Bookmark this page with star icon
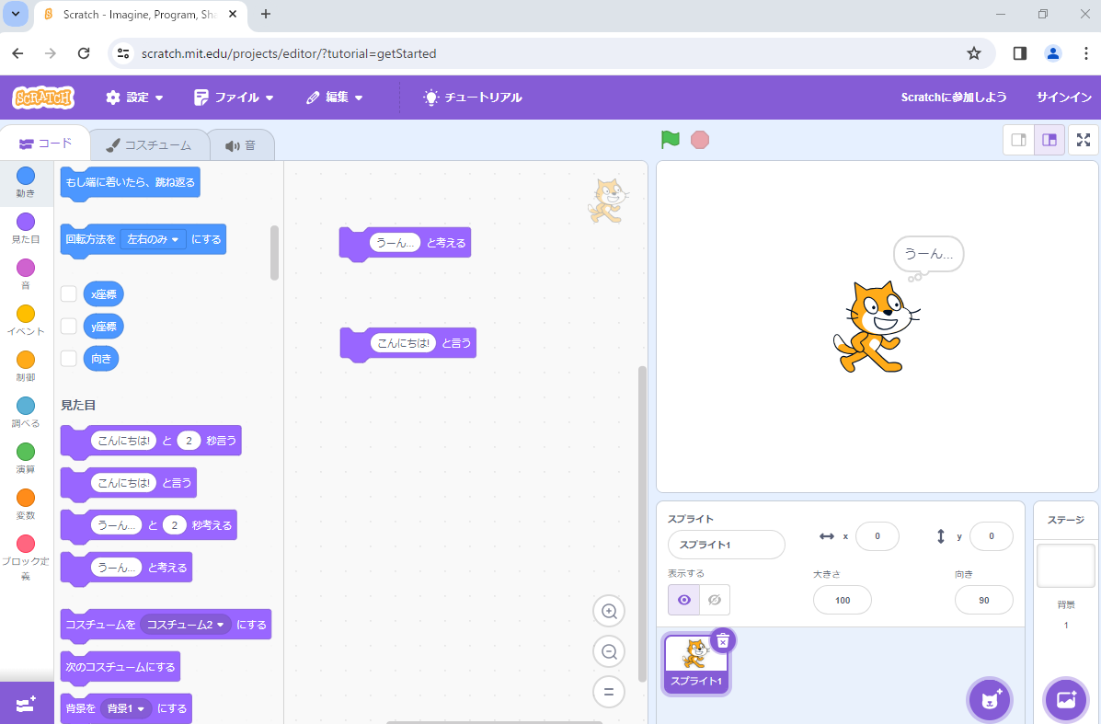 click(973, 53)
